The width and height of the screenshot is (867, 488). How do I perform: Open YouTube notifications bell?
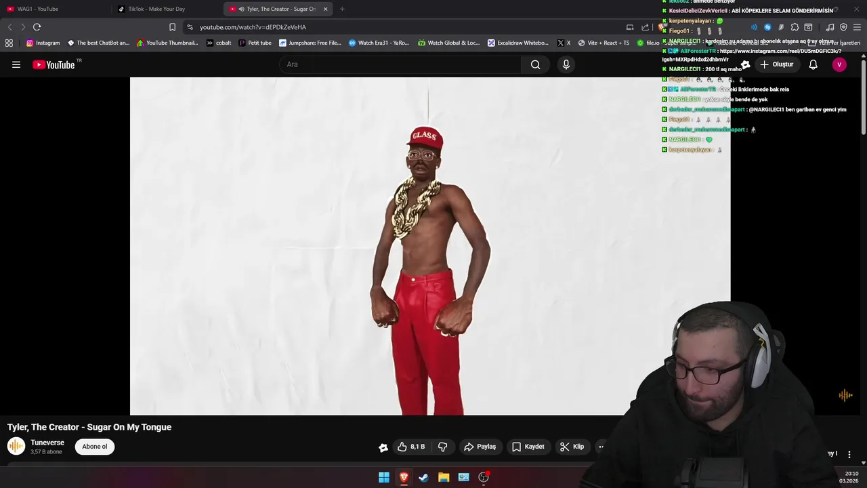point(813,64)
